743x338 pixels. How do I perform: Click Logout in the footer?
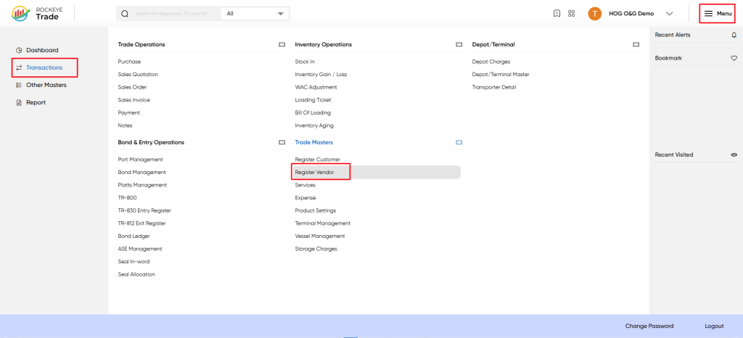(x=714, y=326)
